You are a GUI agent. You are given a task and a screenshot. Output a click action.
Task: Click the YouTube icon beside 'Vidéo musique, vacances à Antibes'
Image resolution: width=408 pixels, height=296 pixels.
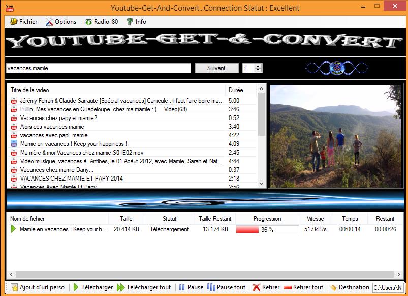pos(14,161)
